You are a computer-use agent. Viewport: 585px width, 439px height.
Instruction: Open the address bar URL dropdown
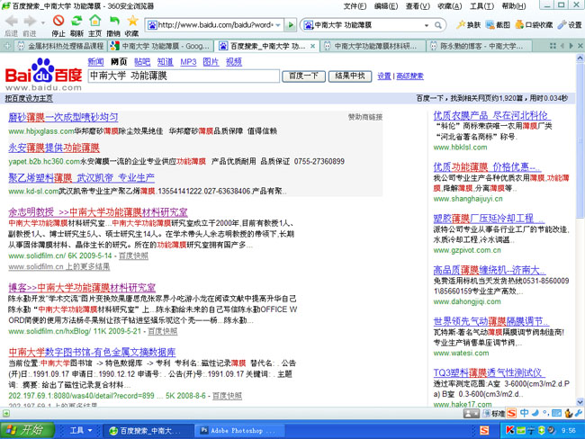point(278,25)
